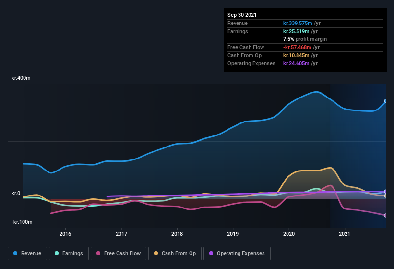Click the pink Free Cash Flow endpoint marker

pos(386,216)
